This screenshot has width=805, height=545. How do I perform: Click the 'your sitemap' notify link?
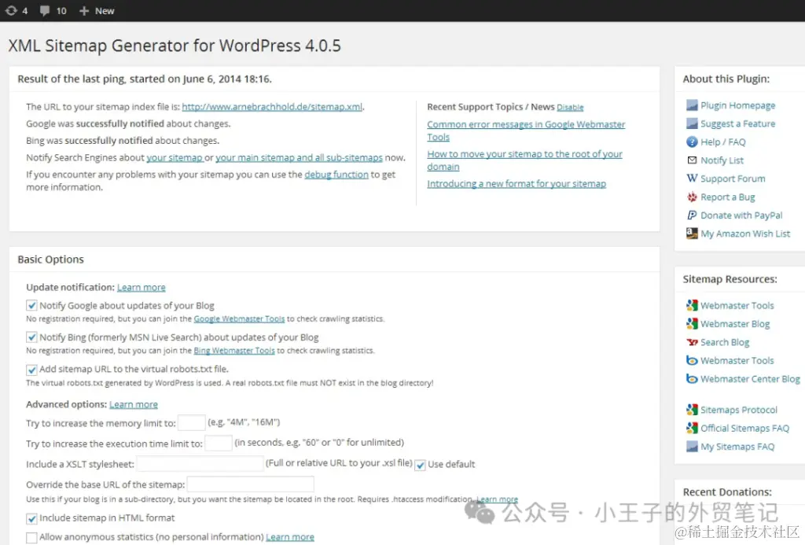[x=175, y=158]
